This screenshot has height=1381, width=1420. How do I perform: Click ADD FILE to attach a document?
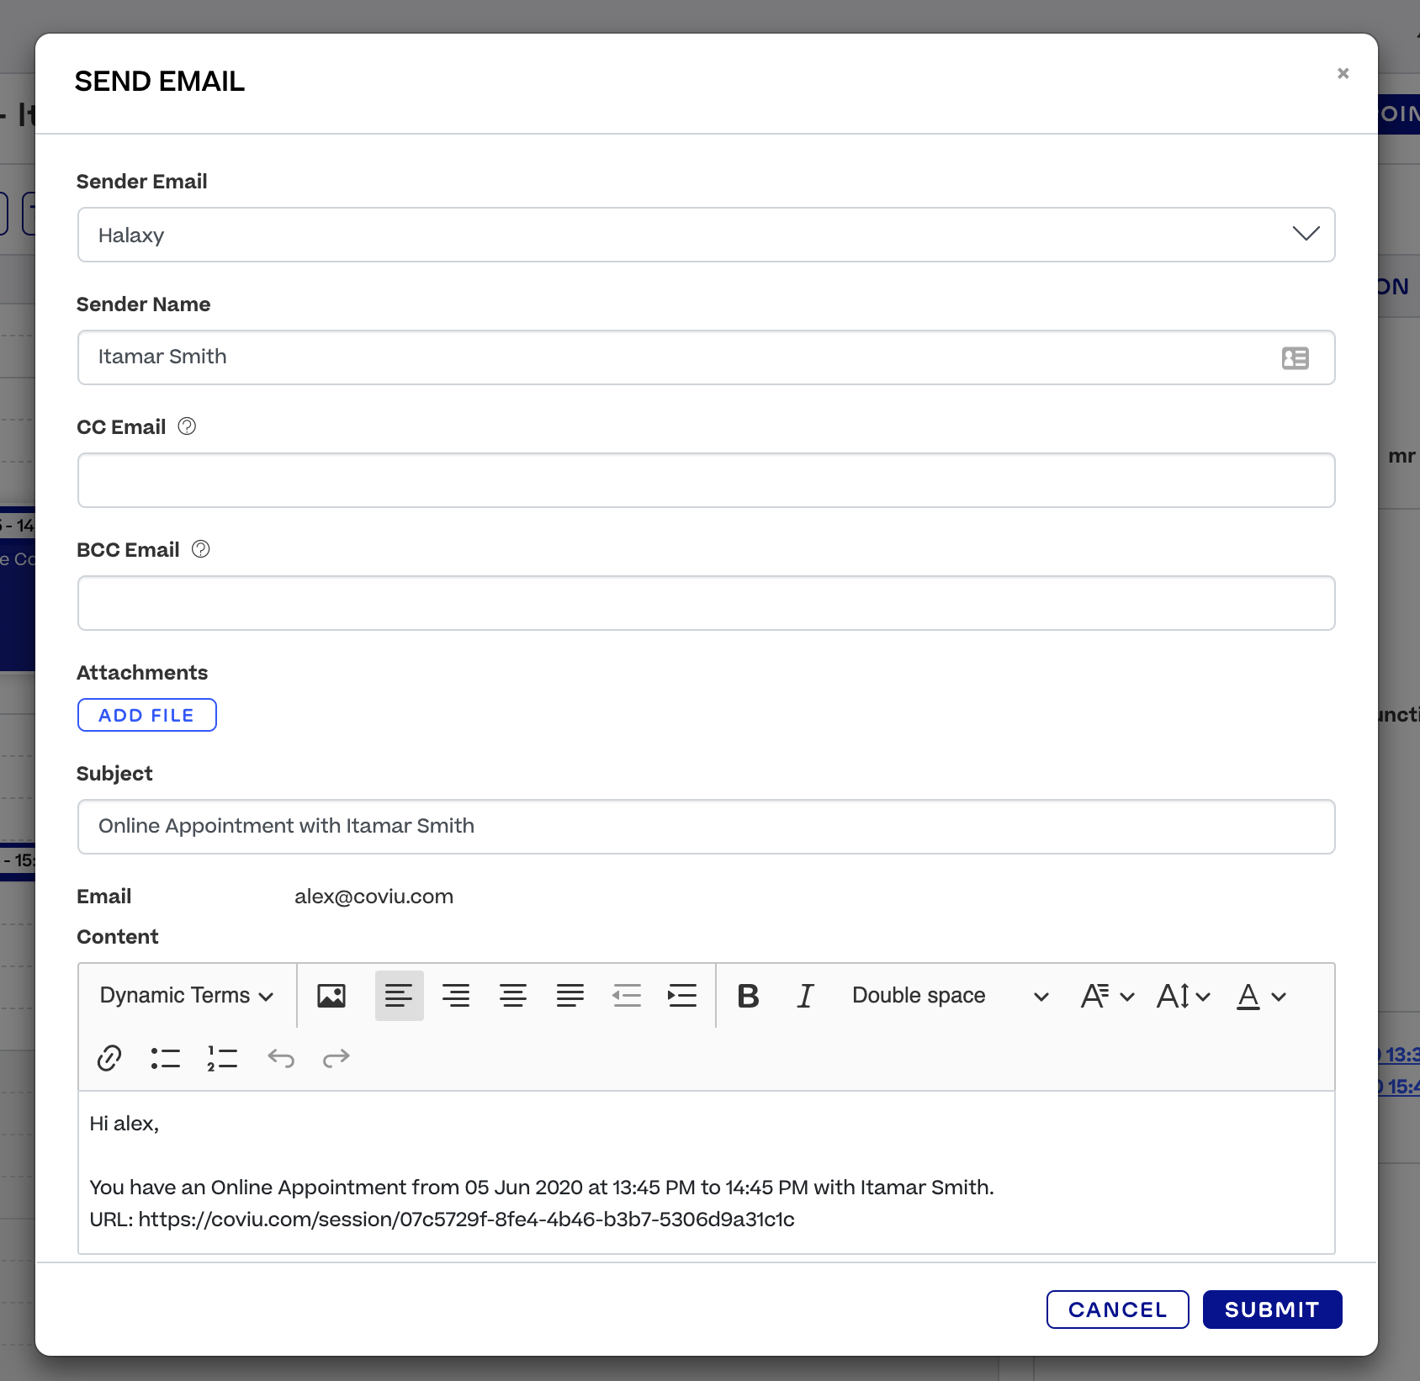[146, 714]
